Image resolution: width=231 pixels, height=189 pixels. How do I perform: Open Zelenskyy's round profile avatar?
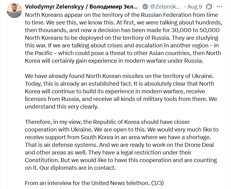coord(14,10)
